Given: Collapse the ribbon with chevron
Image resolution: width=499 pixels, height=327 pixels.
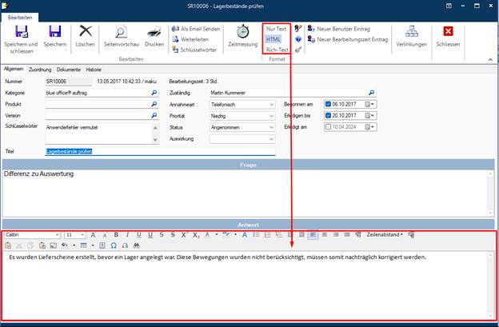Looking at the screenshot, I should (490, 59).
